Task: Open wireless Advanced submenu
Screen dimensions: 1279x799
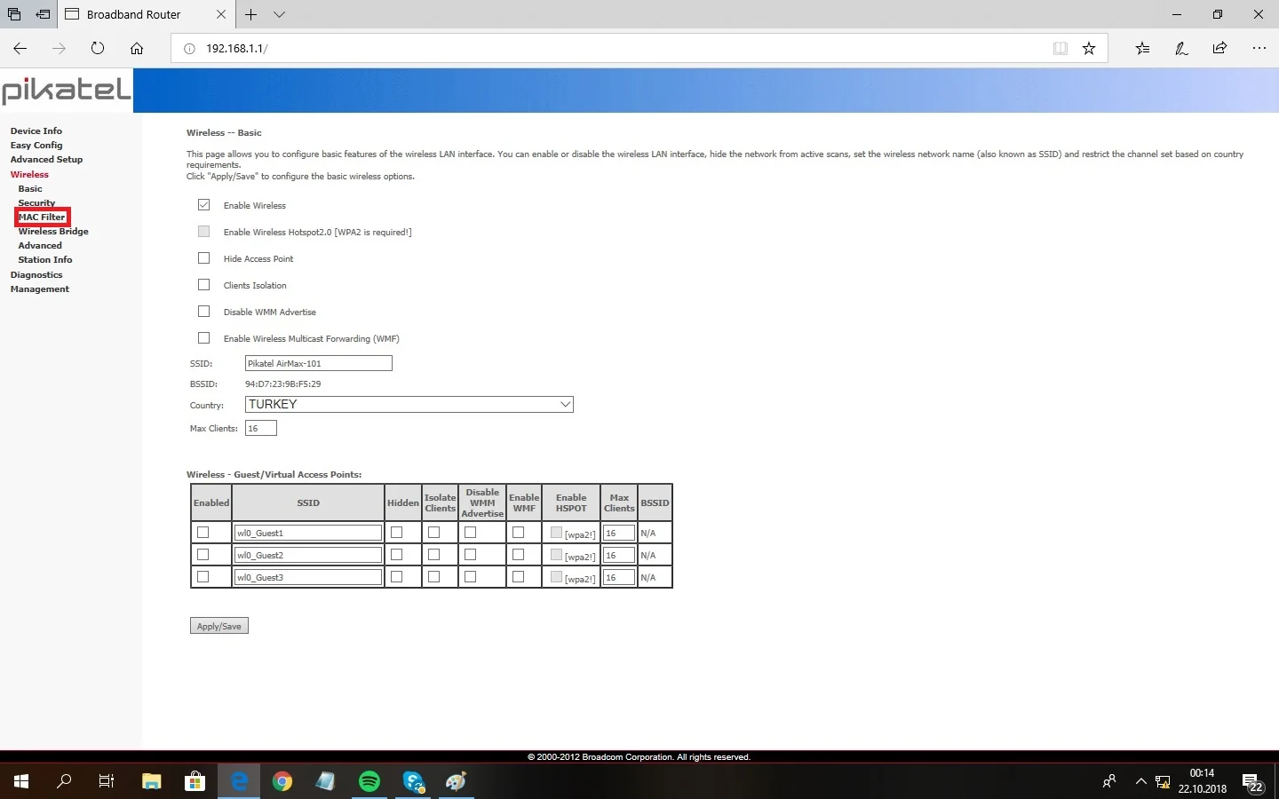Action: (x=40, y=245)
